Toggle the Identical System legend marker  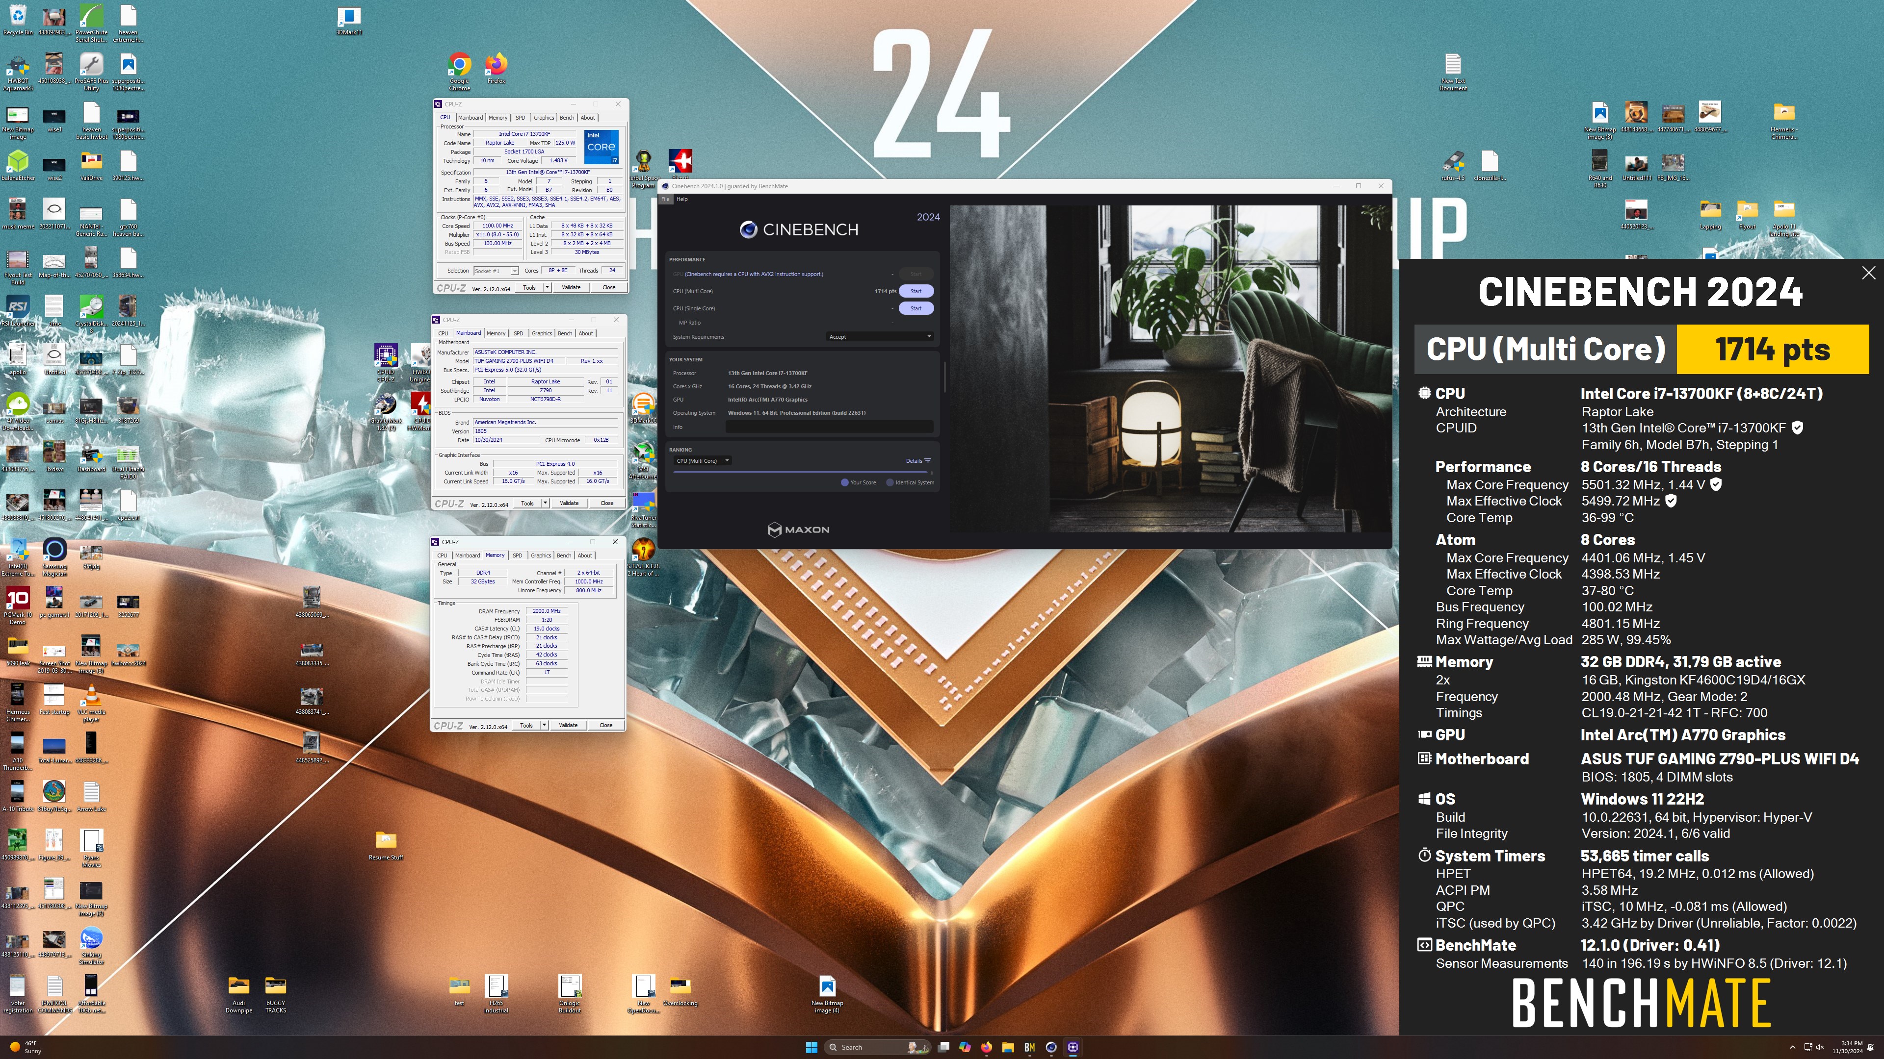890,482
